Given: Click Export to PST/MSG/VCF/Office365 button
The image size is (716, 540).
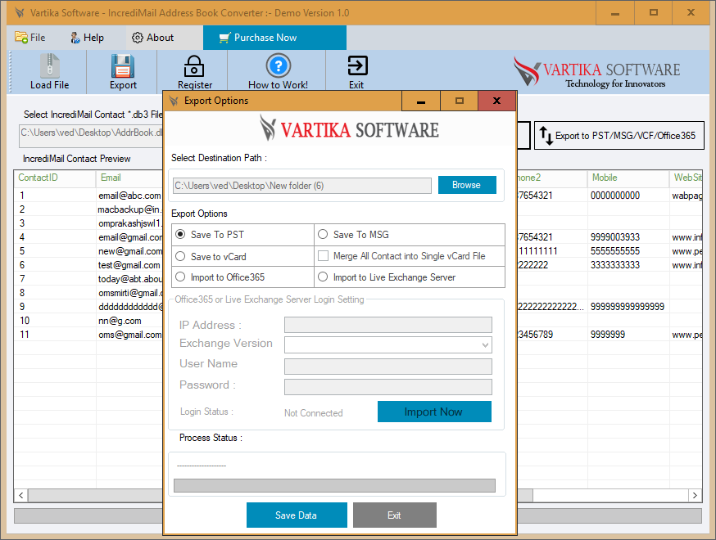Looking at the screenshot, I should (619, 136).
